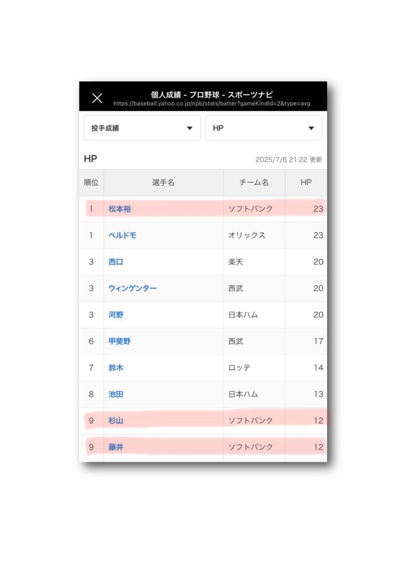
Task: Open the 投手成績 dropdown
Action: 142,128
